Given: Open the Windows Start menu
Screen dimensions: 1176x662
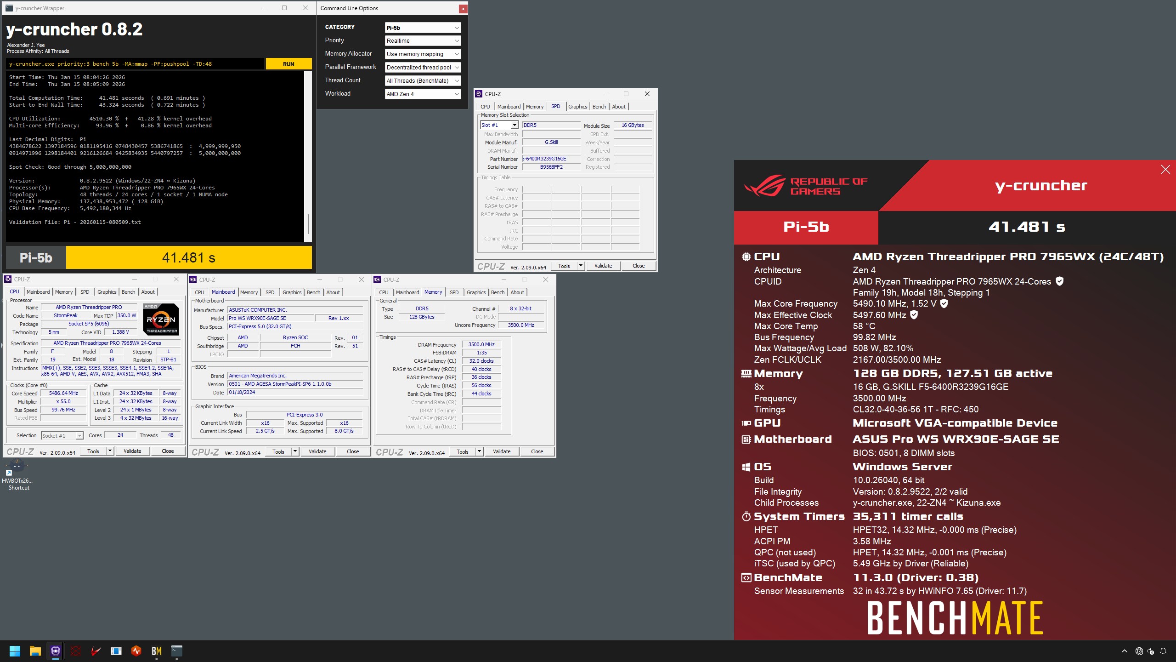Looking at the screenshot, I should [x=15, y=651].
